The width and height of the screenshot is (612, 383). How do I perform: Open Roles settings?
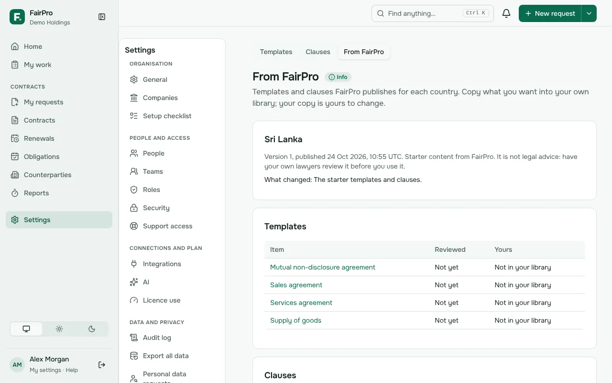pyautogui.click(x=172, y=190)
